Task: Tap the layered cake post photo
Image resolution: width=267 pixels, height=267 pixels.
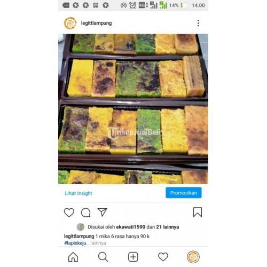Action: pyautogui.click(x=133, y=109)
